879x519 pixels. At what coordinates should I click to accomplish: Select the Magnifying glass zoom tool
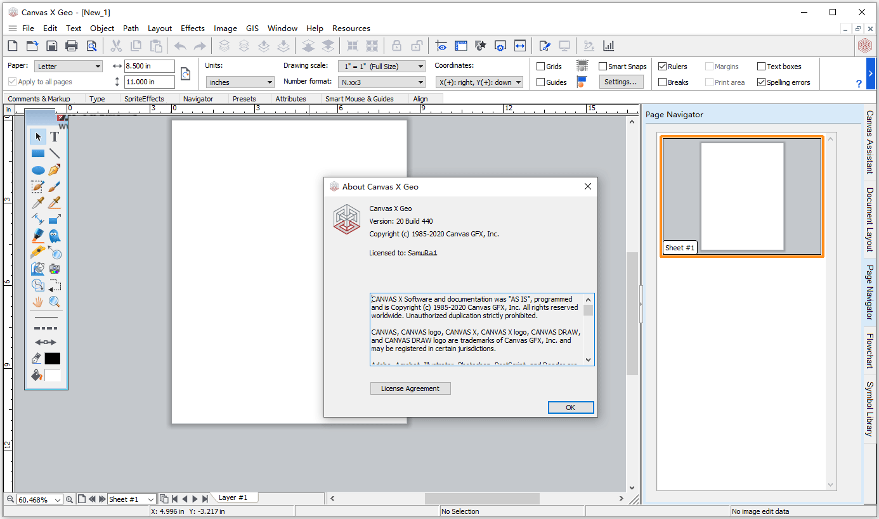coord(55,302)
